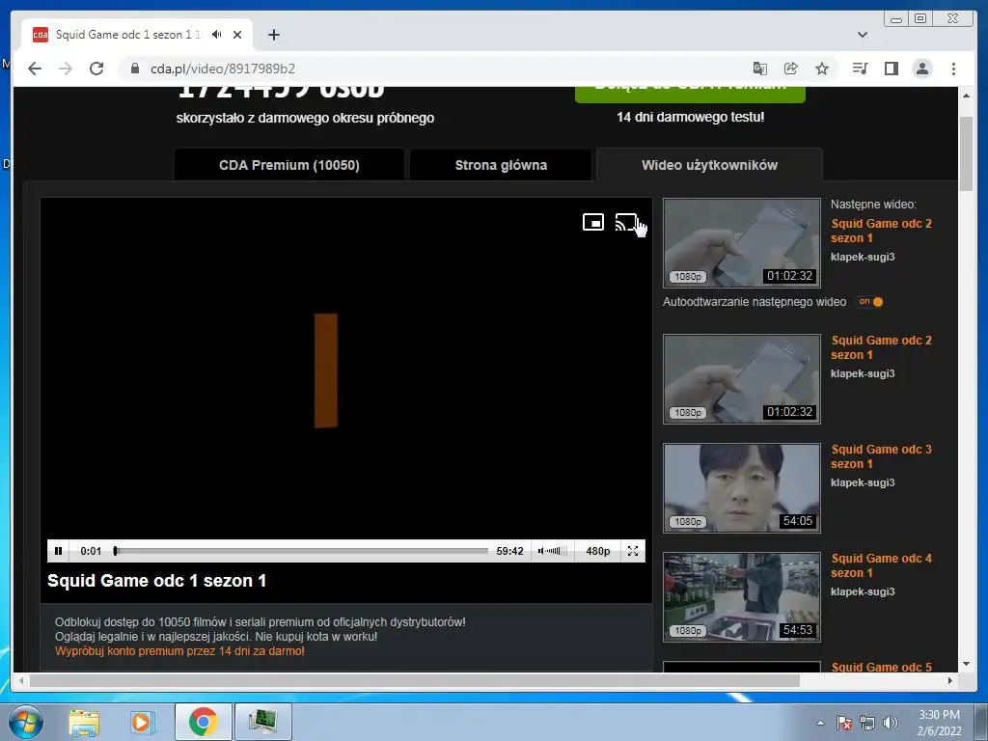Image resolution: width=988 pixels, height=741 pixels.
Task: Open the Następne wideo thumbnail for odc 2
Action: tap(742, 242)
